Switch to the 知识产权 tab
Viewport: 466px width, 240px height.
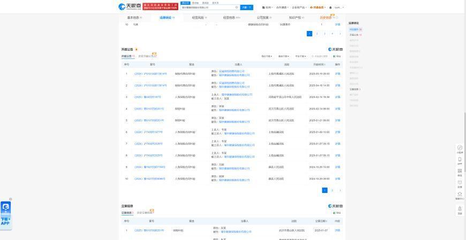tap(296, 18)
